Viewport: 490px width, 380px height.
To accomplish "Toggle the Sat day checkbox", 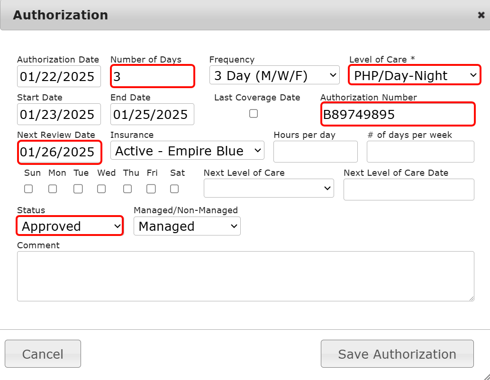I will (174, 189).
